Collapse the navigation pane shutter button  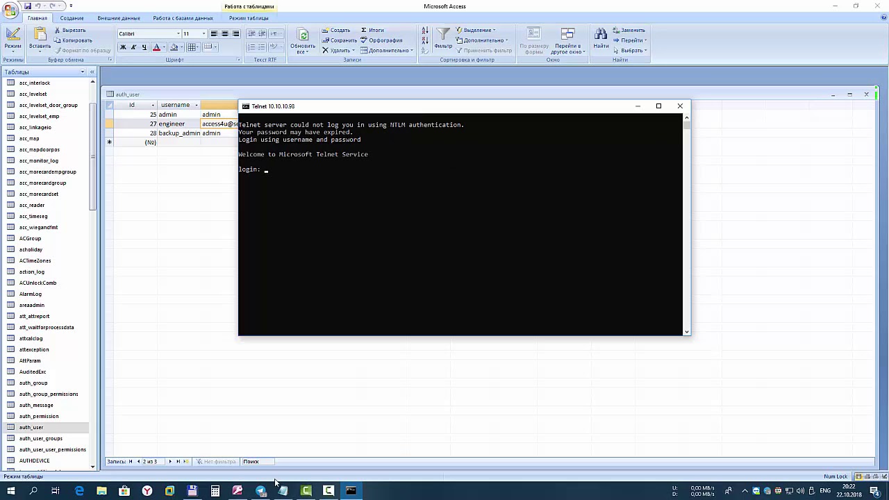click(x=92, y=72)
